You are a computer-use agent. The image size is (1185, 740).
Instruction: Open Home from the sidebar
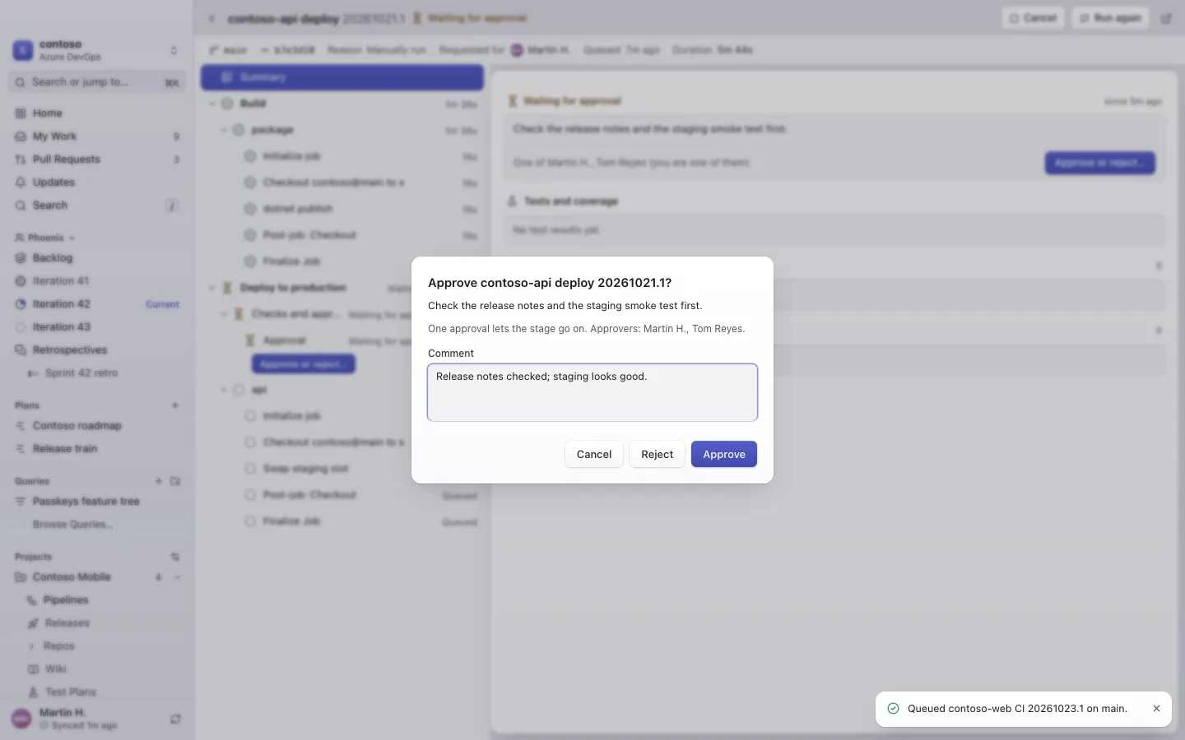[97, 113]
